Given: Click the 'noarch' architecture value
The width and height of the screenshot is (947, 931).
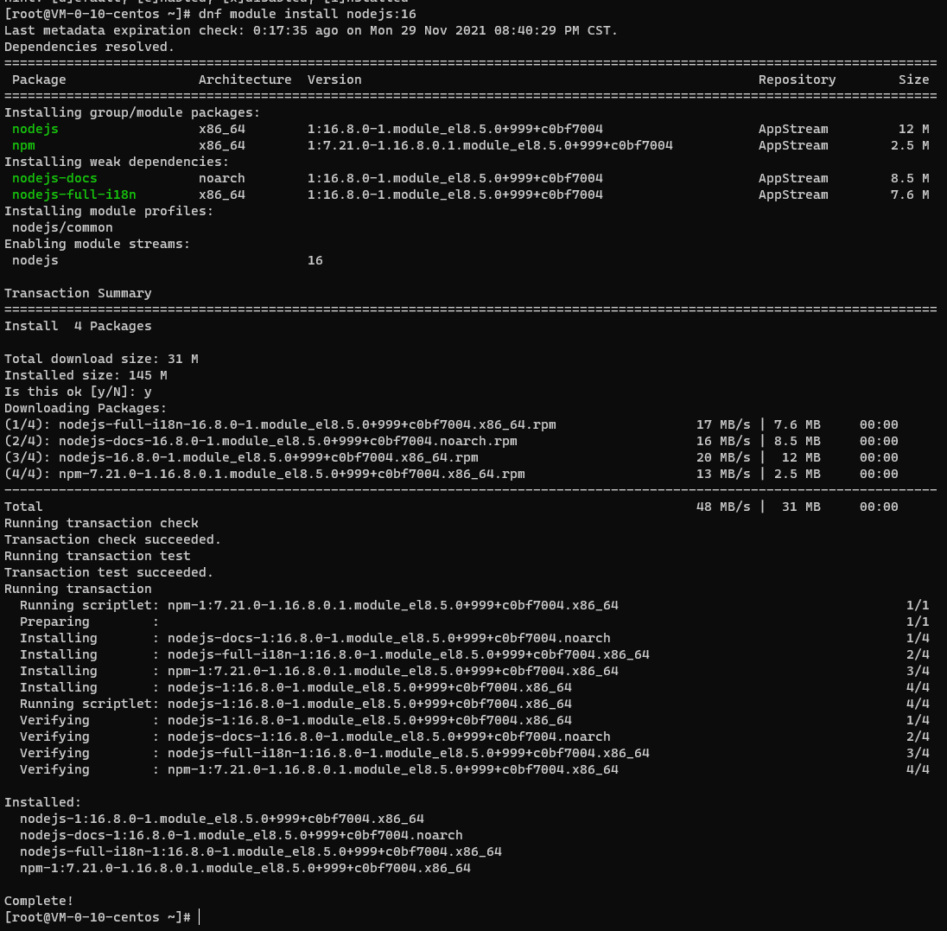Looking at the screenshot, I should click(x=222, y=178).
